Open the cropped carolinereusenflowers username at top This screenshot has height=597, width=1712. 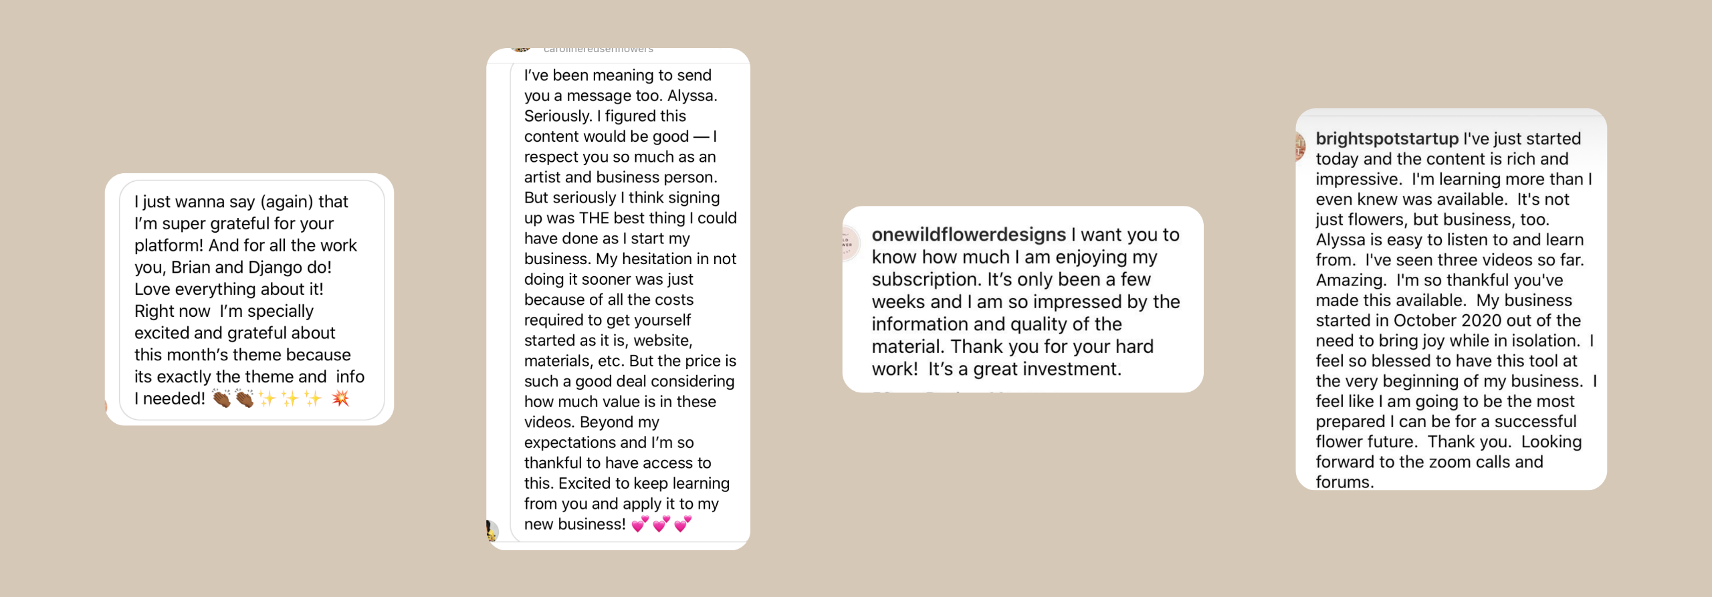[x=598, y=49]
